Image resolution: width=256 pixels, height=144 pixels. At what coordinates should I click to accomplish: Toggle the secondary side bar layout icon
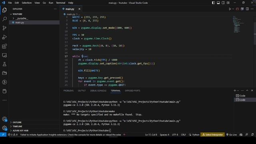223,3
